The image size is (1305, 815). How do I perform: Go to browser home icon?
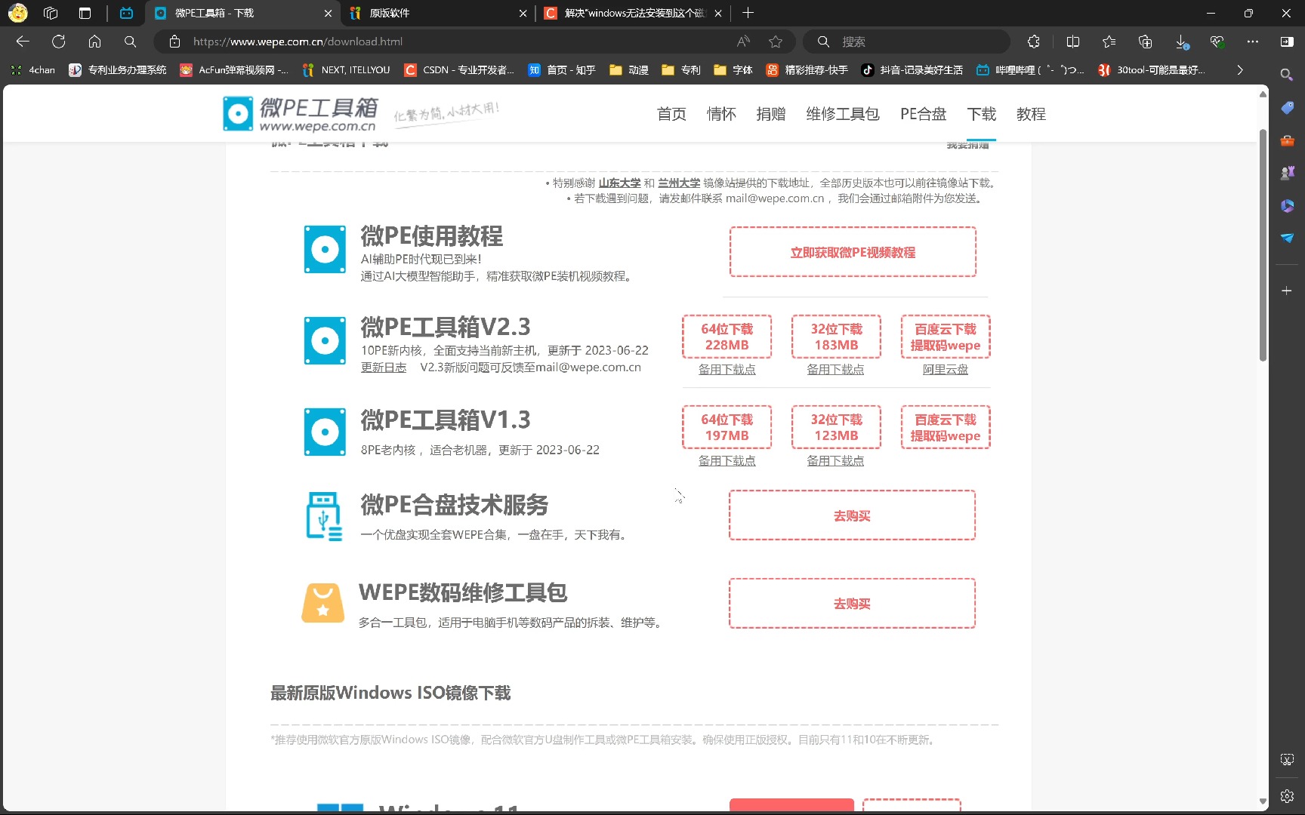coord(94,42)
